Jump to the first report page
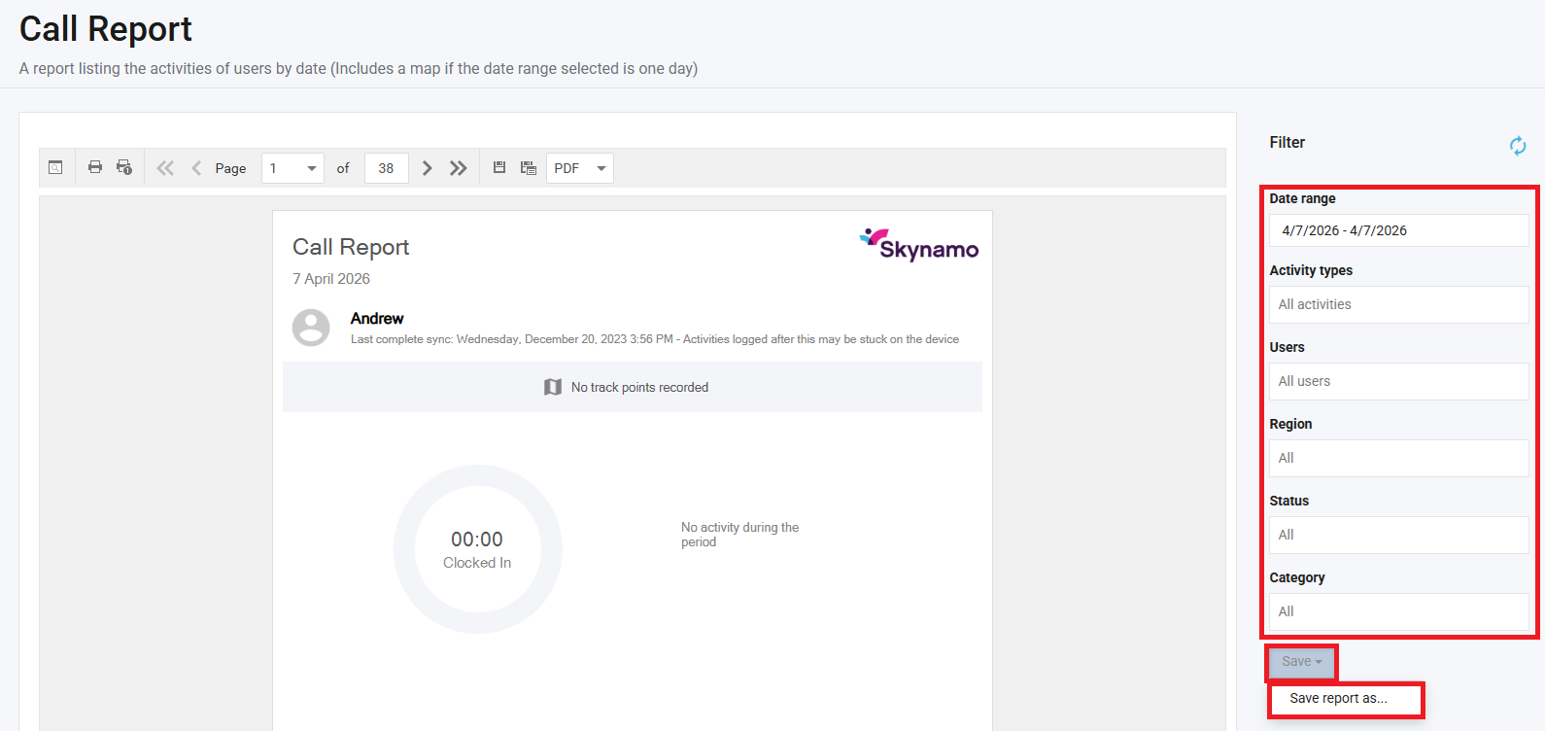 [x=165, y=168]
